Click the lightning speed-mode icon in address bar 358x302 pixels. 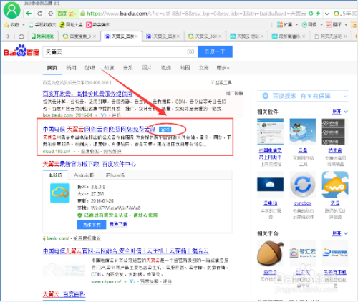point(318,14)
